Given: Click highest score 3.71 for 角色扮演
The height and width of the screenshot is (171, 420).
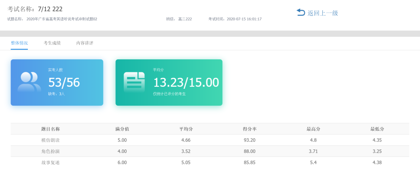Looking at the screenshot, I should [x=313, y=151].
